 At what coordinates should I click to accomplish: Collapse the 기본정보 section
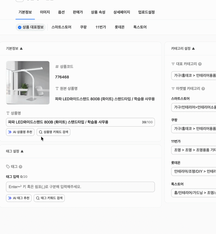[x=21, y=49]
